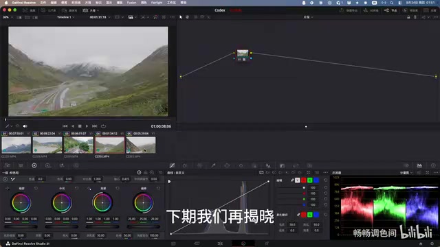
Task: Play the clip in reverse
Action: point(73,126)
